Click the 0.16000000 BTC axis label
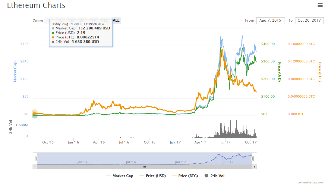The image size is (328, 184). coord(301,44)
